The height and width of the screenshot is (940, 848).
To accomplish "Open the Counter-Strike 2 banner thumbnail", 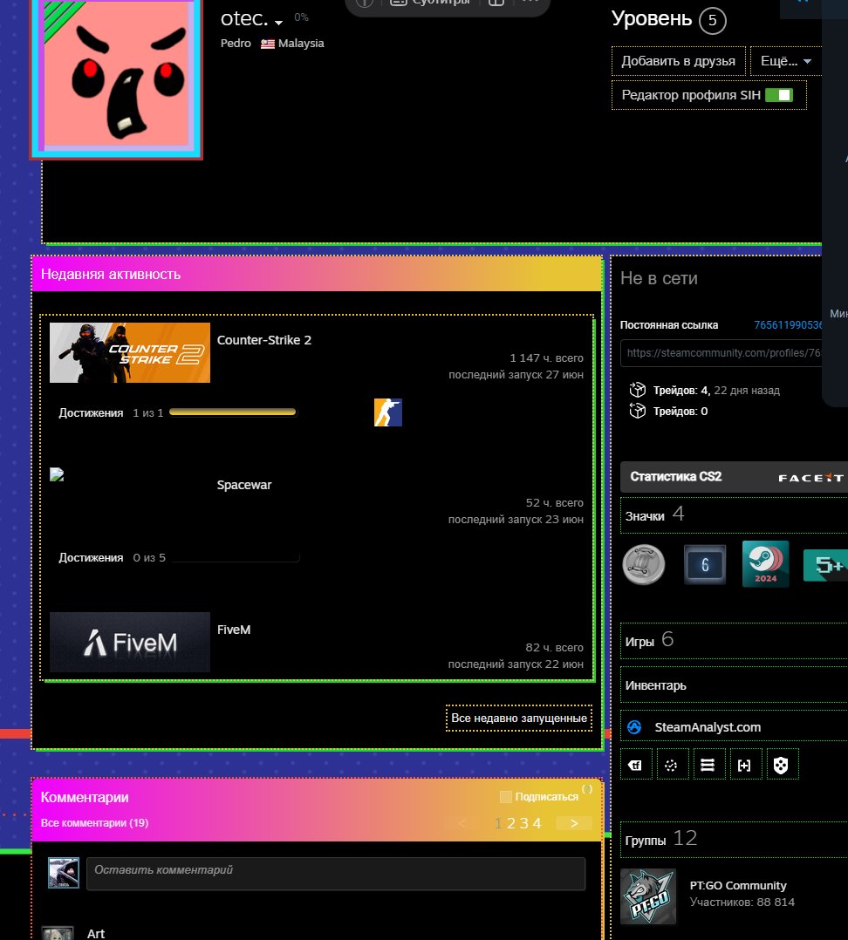I will tap(129, 352).
